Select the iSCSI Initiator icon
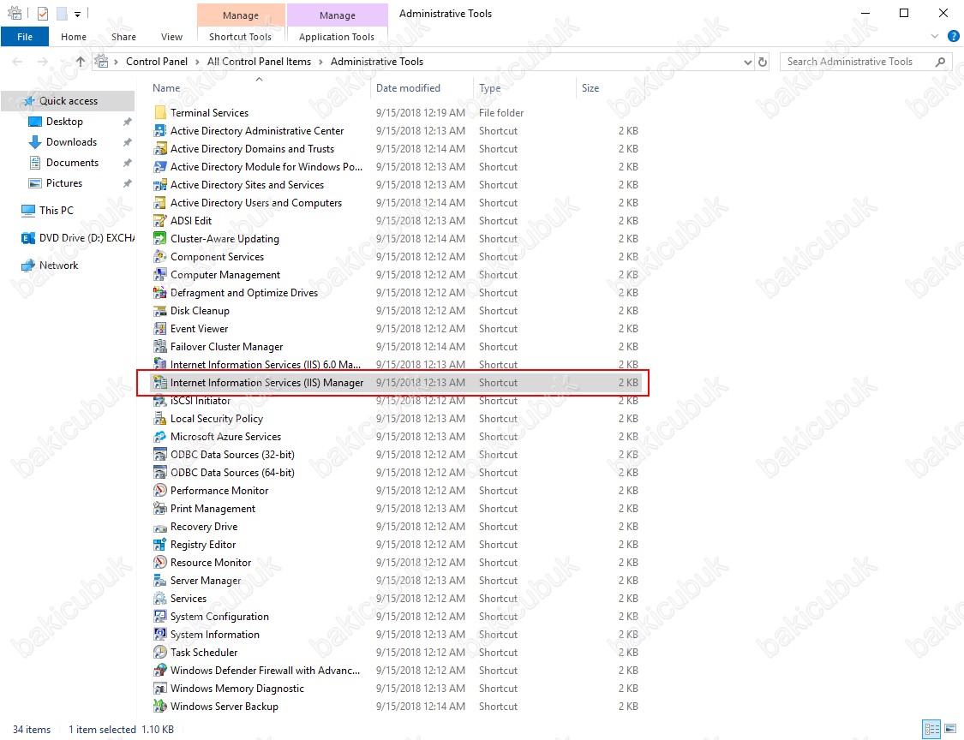The height and width of the screenshot is (740, 964). (x=160, y=401)
